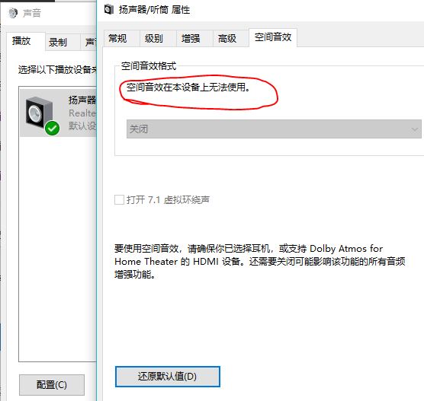Select the 空间音效 tab

pyautogui.click(x=273, y=37)
